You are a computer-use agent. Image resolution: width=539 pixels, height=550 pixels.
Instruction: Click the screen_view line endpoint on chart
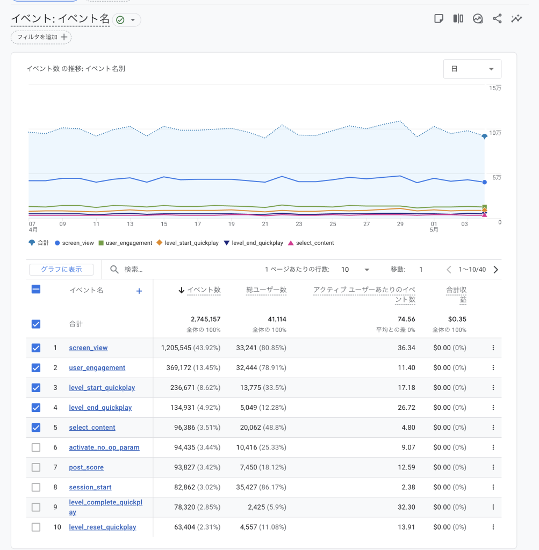[484, 182]
